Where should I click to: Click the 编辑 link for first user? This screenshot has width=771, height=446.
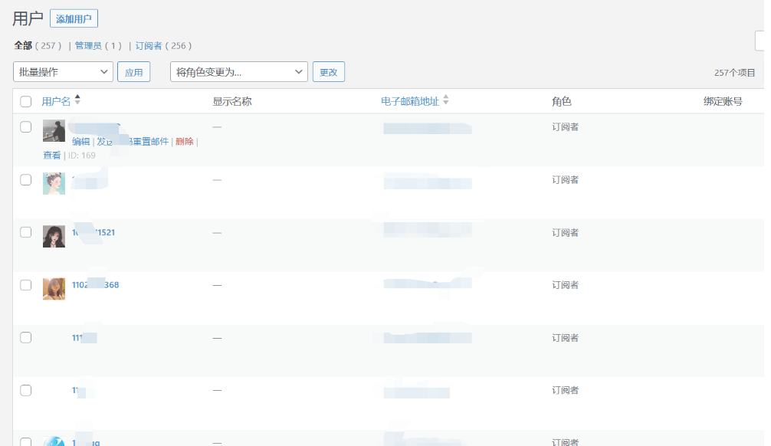point(80,142)
